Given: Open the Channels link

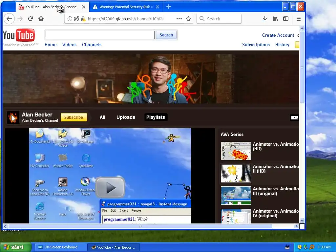Looking at the screenshot, I should [x=92, y=45].
